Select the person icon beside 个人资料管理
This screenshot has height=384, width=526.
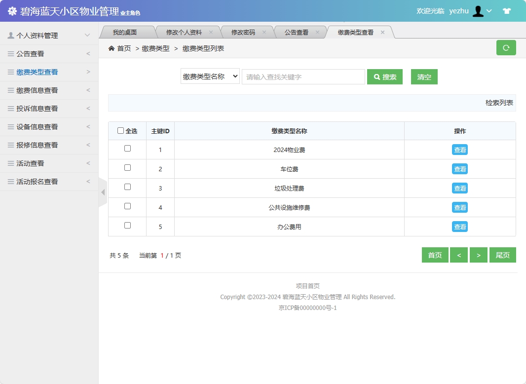(11, 35)
